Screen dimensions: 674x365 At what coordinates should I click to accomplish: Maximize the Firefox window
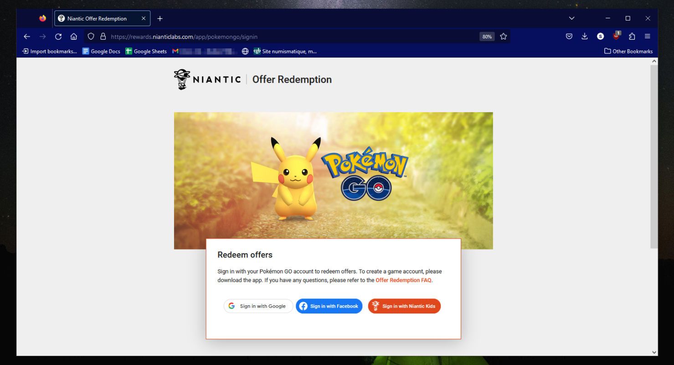tap(628, 19)
